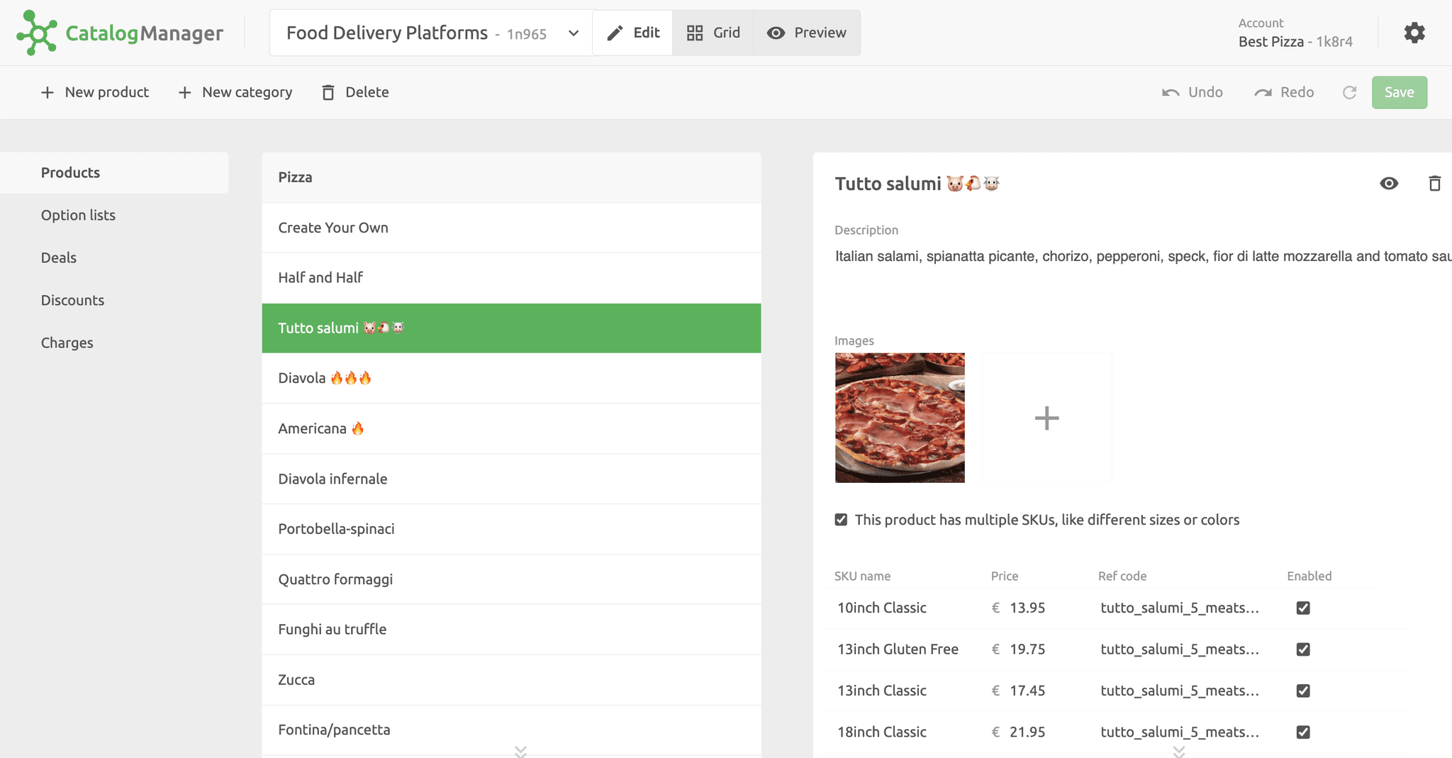Save the catalog changes
Screen dimensions: 1452x758
point(1399,92)
